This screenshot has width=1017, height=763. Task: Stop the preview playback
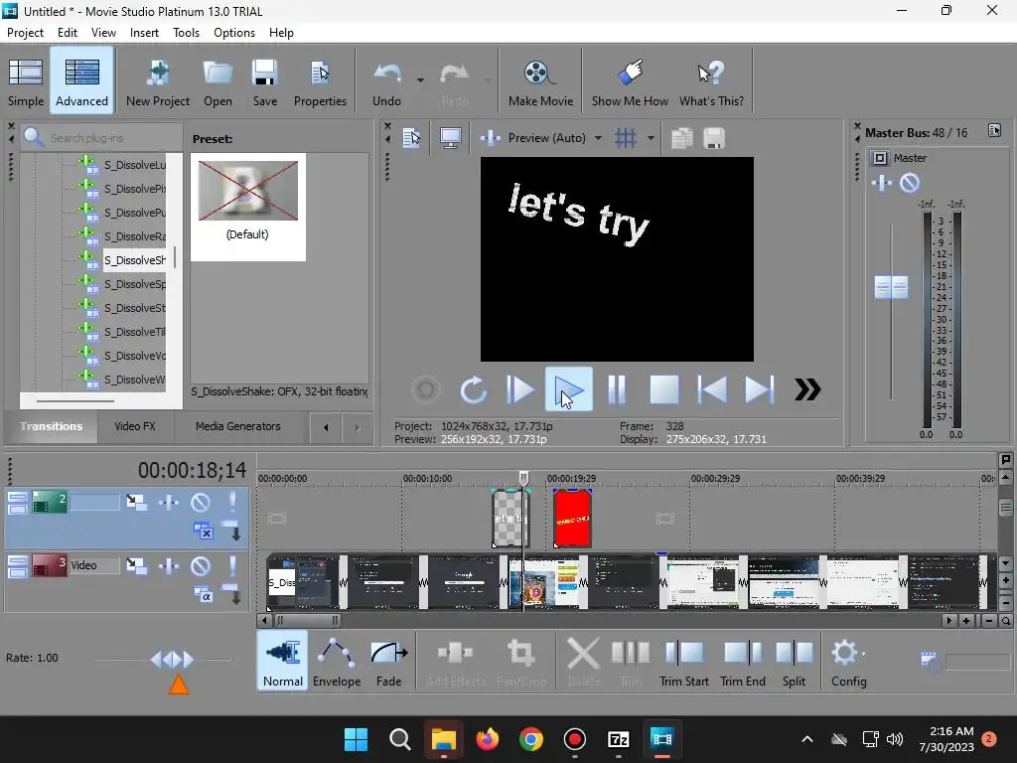(664, 389)
